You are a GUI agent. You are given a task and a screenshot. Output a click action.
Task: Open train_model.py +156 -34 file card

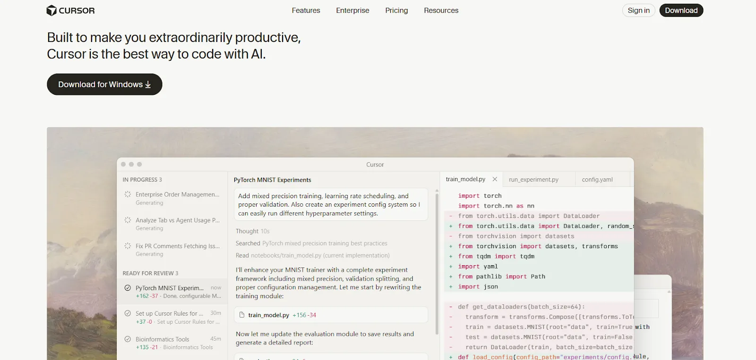point(331,315)
